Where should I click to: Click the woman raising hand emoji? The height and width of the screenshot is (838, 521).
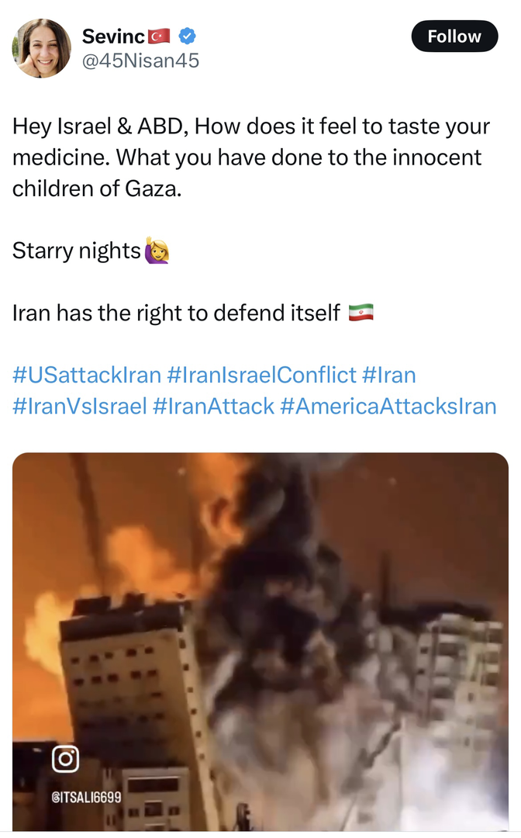click(x=157, y=251)
